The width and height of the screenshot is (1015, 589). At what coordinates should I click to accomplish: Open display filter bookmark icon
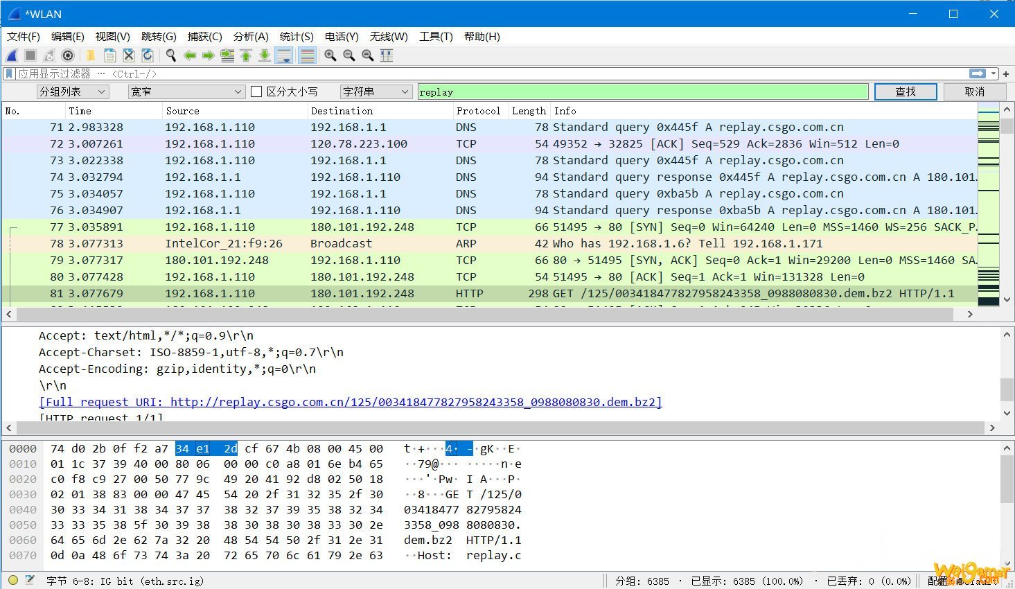(x=9, y=73)
